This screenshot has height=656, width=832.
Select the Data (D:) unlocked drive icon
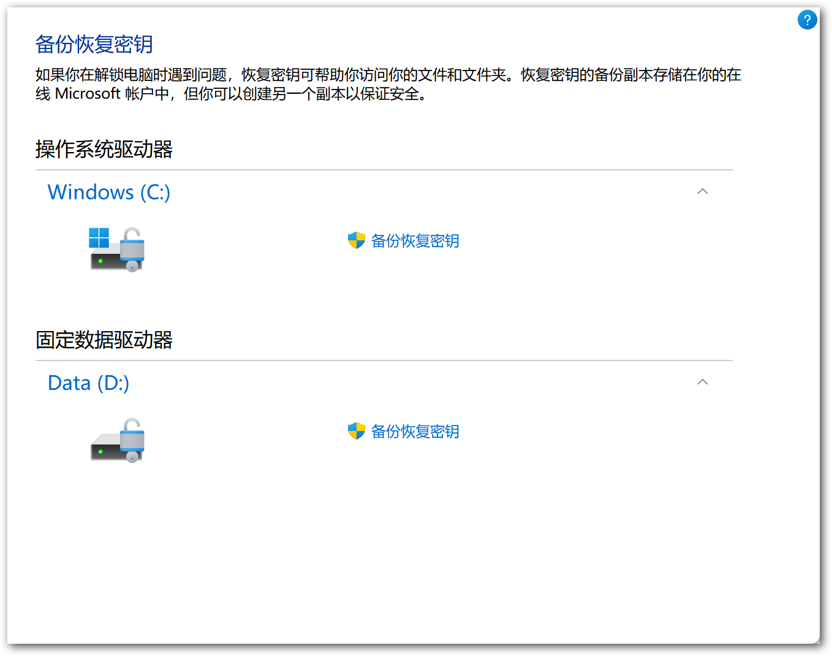pos(117,440)
